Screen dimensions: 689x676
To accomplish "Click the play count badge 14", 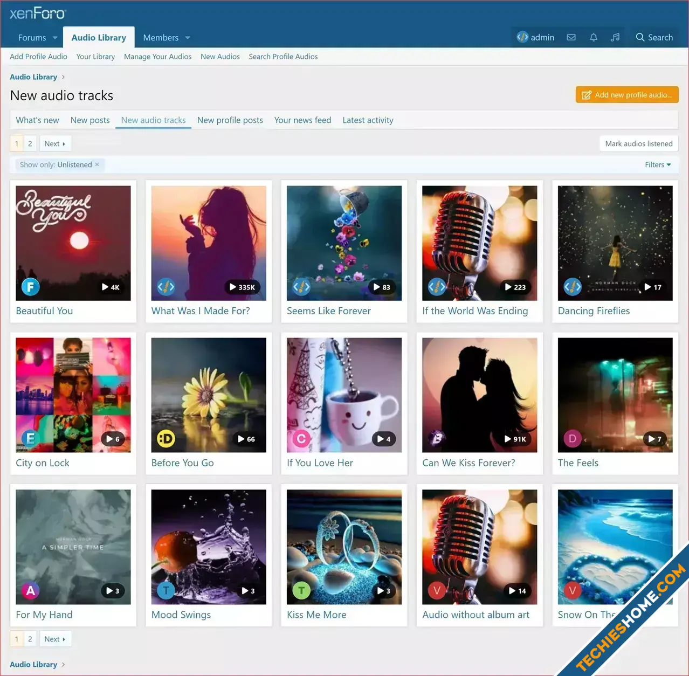I will 518,591.
